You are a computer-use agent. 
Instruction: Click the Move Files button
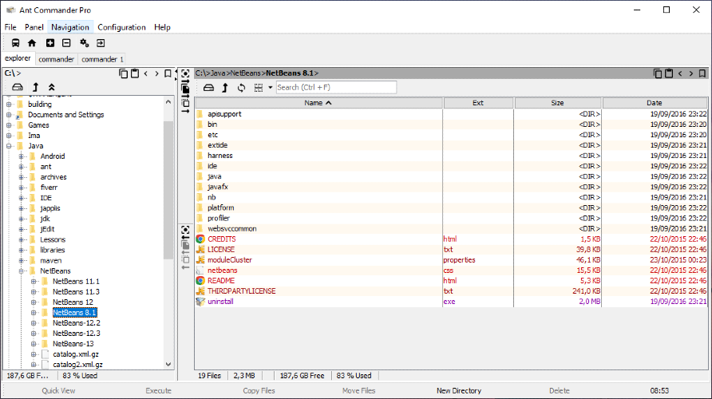coord(358,390)
